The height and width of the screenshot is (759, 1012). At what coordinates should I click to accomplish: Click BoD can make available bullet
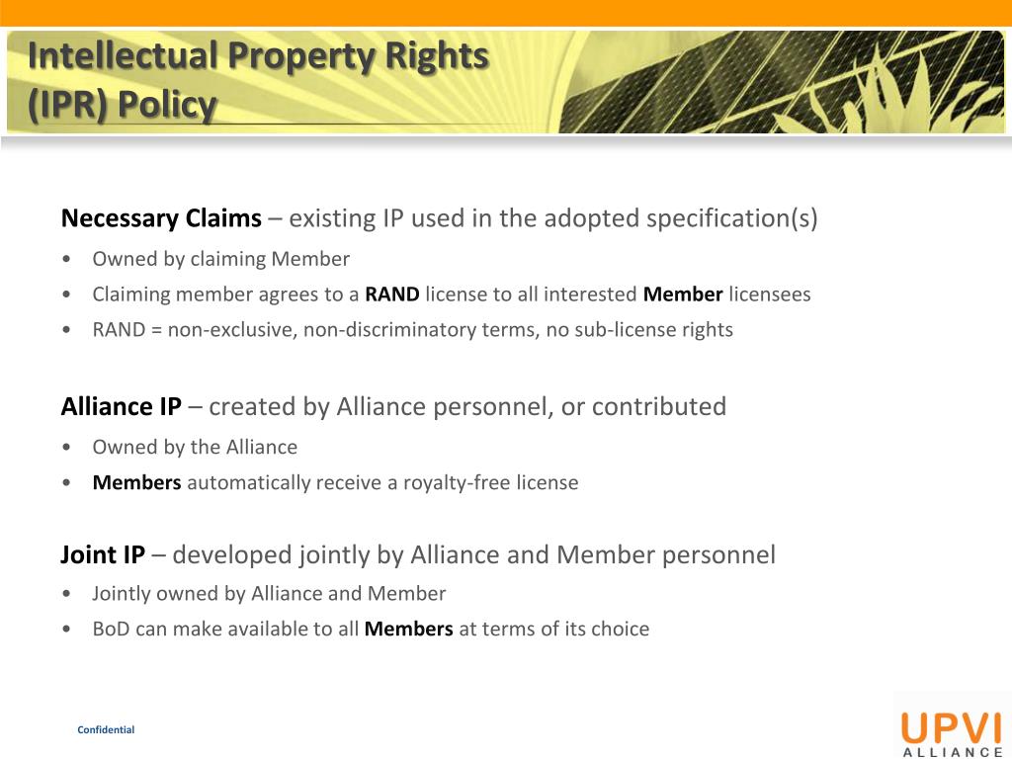[x=372, y=630]
